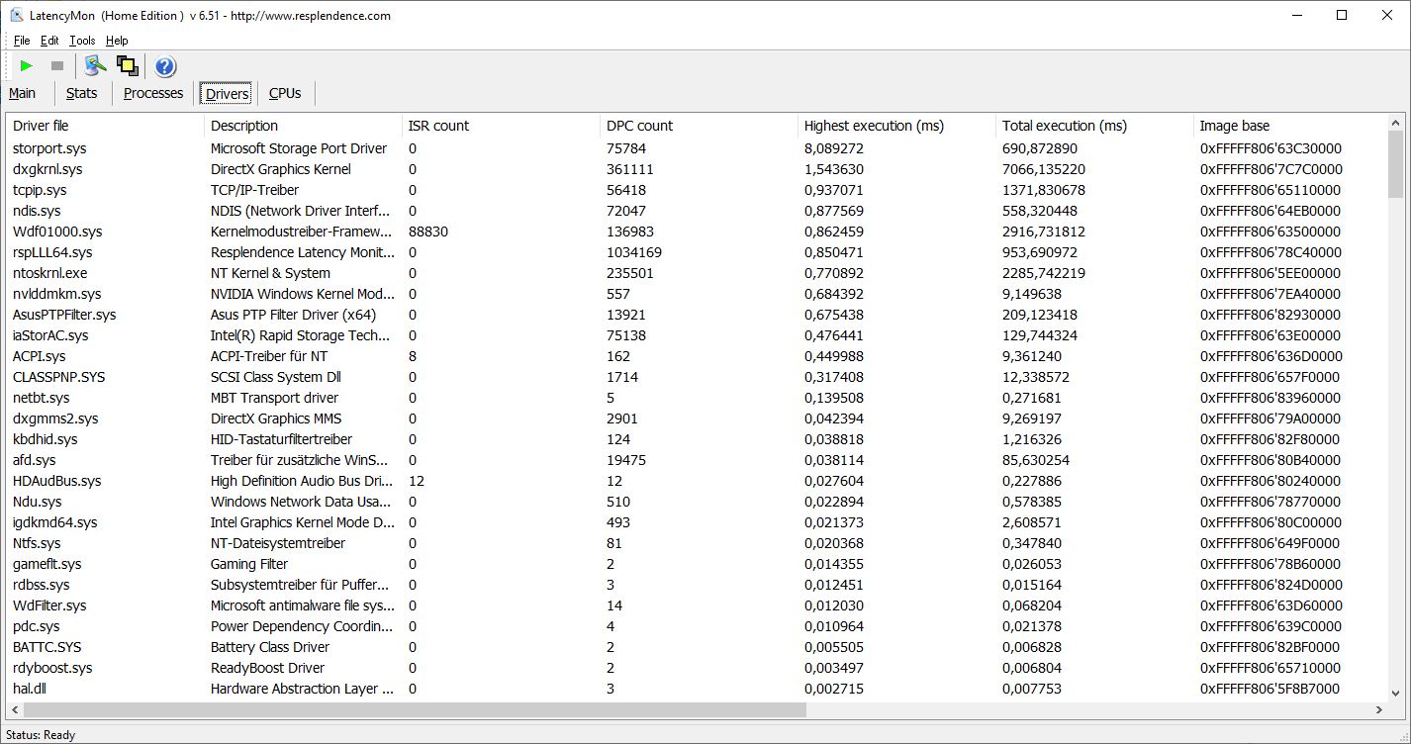Open the Edit menu

coord(49,41)
